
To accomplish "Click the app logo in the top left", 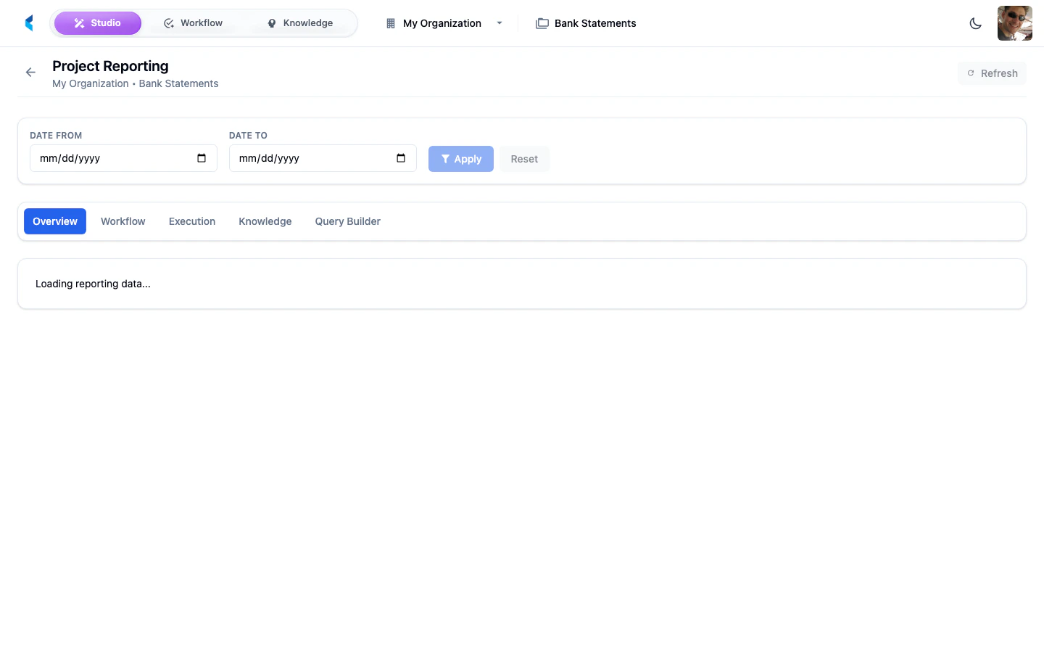I will point(28,22).
